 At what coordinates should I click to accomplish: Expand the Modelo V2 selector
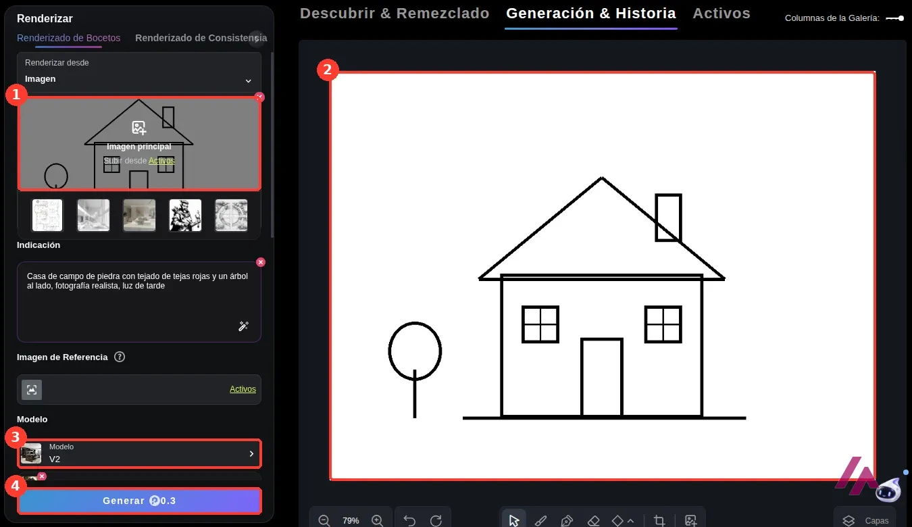pyautogui.click(x=139, y=453)
